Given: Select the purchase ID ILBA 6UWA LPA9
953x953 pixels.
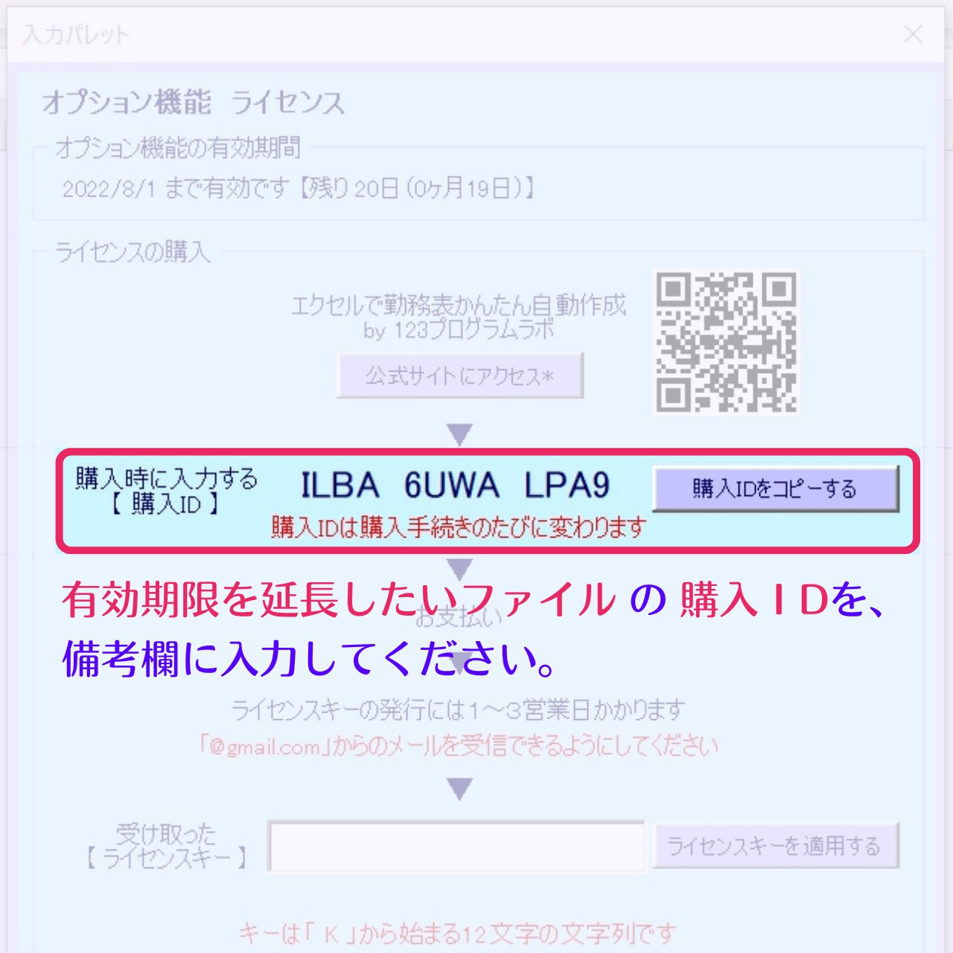Looking at the screenshot, I should click(456, 485).
